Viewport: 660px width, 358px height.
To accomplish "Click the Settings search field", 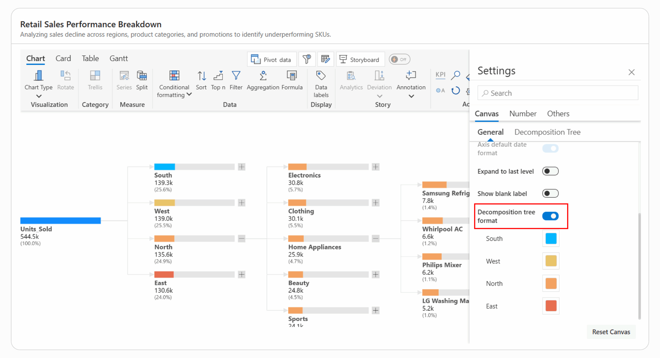I will pos(558,93).
